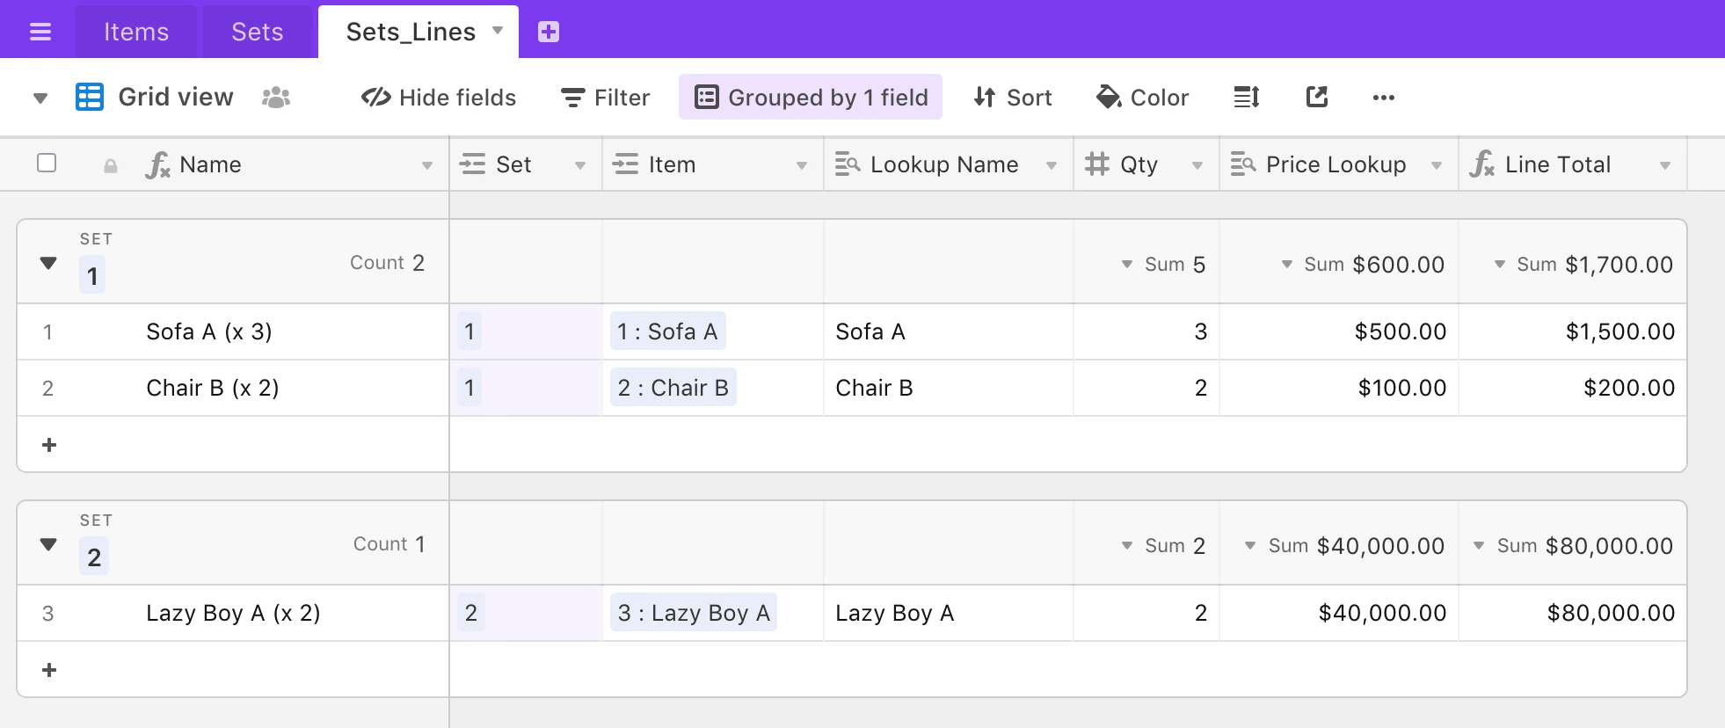Click the Grid view icon
Screen dimensions: 1725x728
pos(90,98)
